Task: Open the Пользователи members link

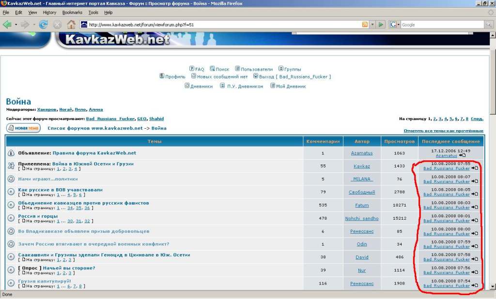Action: click(x=257, y=69)
